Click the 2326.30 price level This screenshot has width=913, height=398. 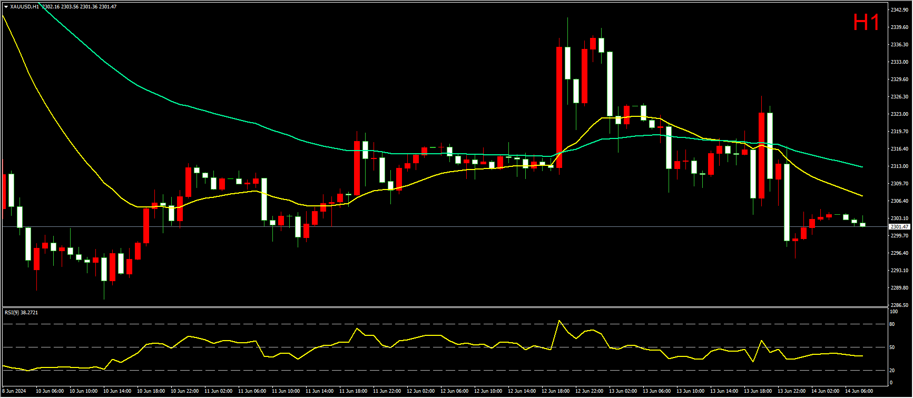pos(899,97)
